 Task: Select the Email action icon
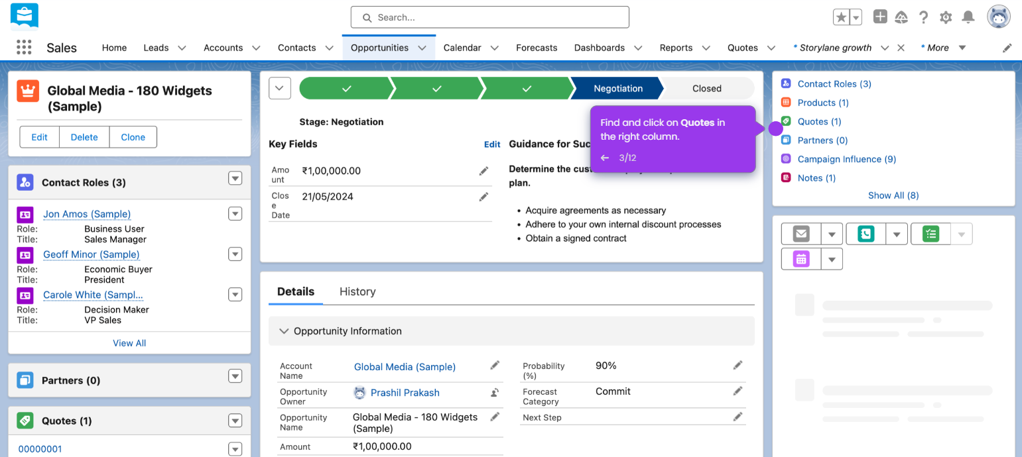point(800,233)
